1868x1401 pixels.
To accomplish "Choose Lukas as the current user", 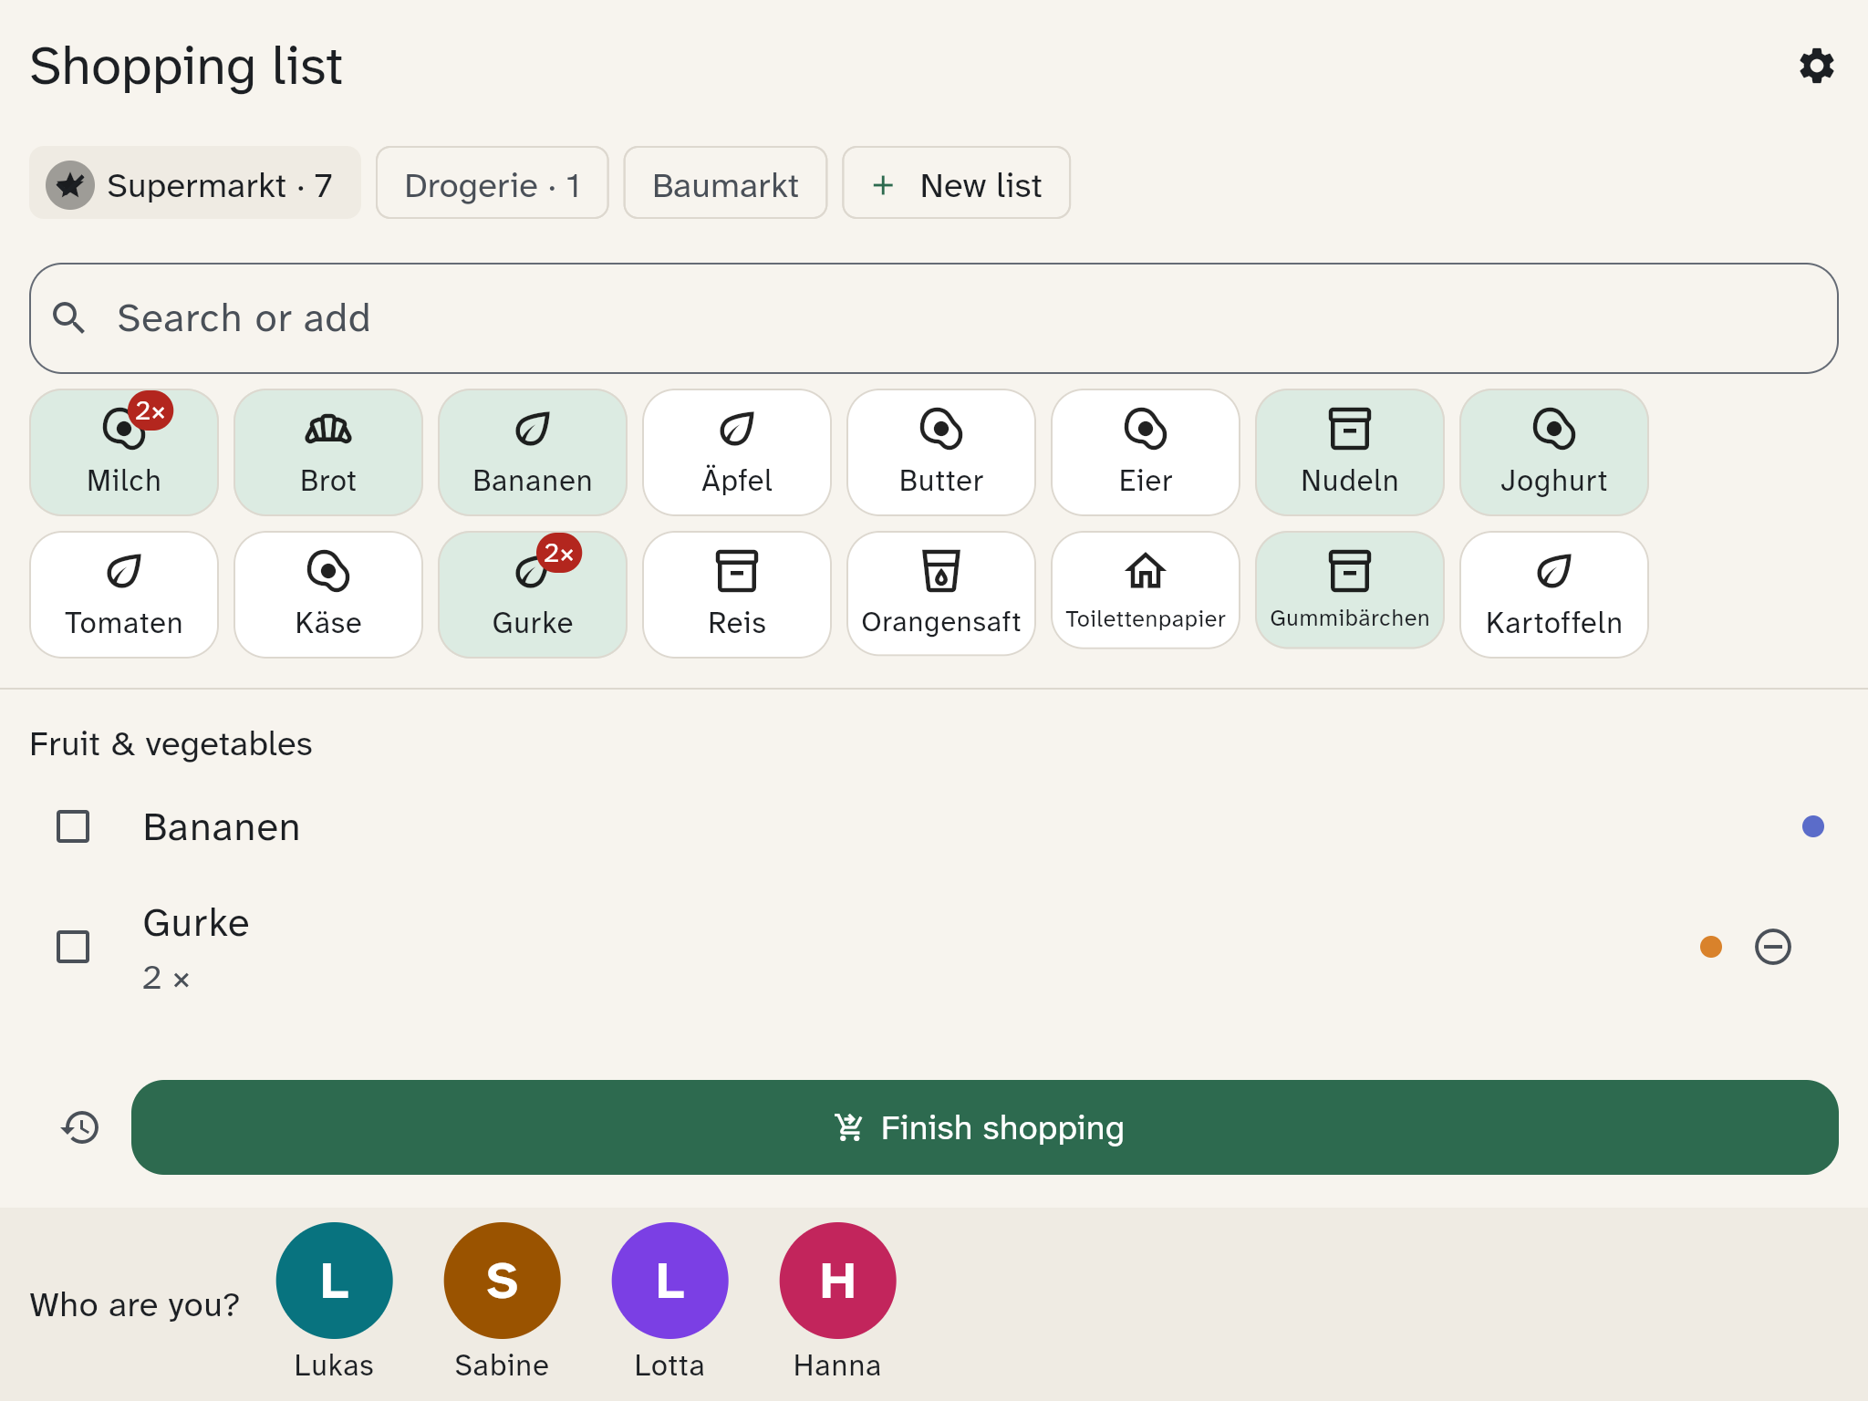I will [334, 1301].
